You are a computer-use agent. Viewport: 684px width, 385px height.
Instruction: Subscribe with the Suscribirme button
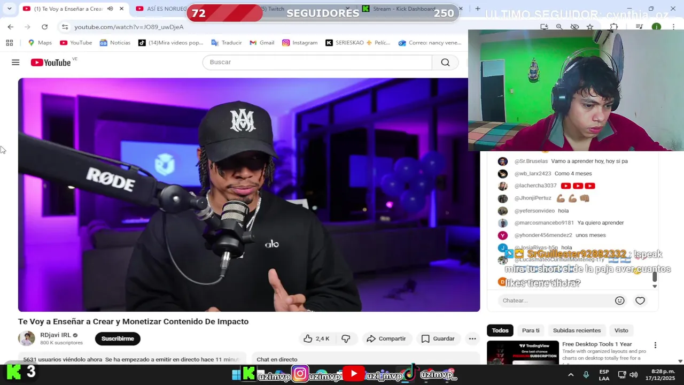(x=118, y=338)
